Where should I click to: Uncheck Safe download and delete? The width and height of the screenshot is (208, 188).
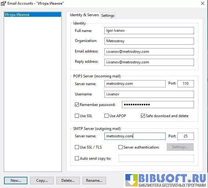143,116
